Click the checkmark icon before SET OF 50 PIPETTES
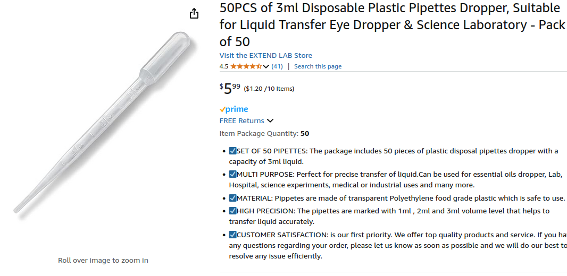This screenshot has height=276, width=567. pyautogui.click(x=233, y=151)
